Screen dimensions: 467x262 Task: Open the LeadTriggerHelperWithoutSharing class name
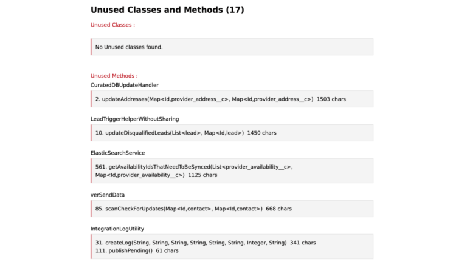coord(134,119)
